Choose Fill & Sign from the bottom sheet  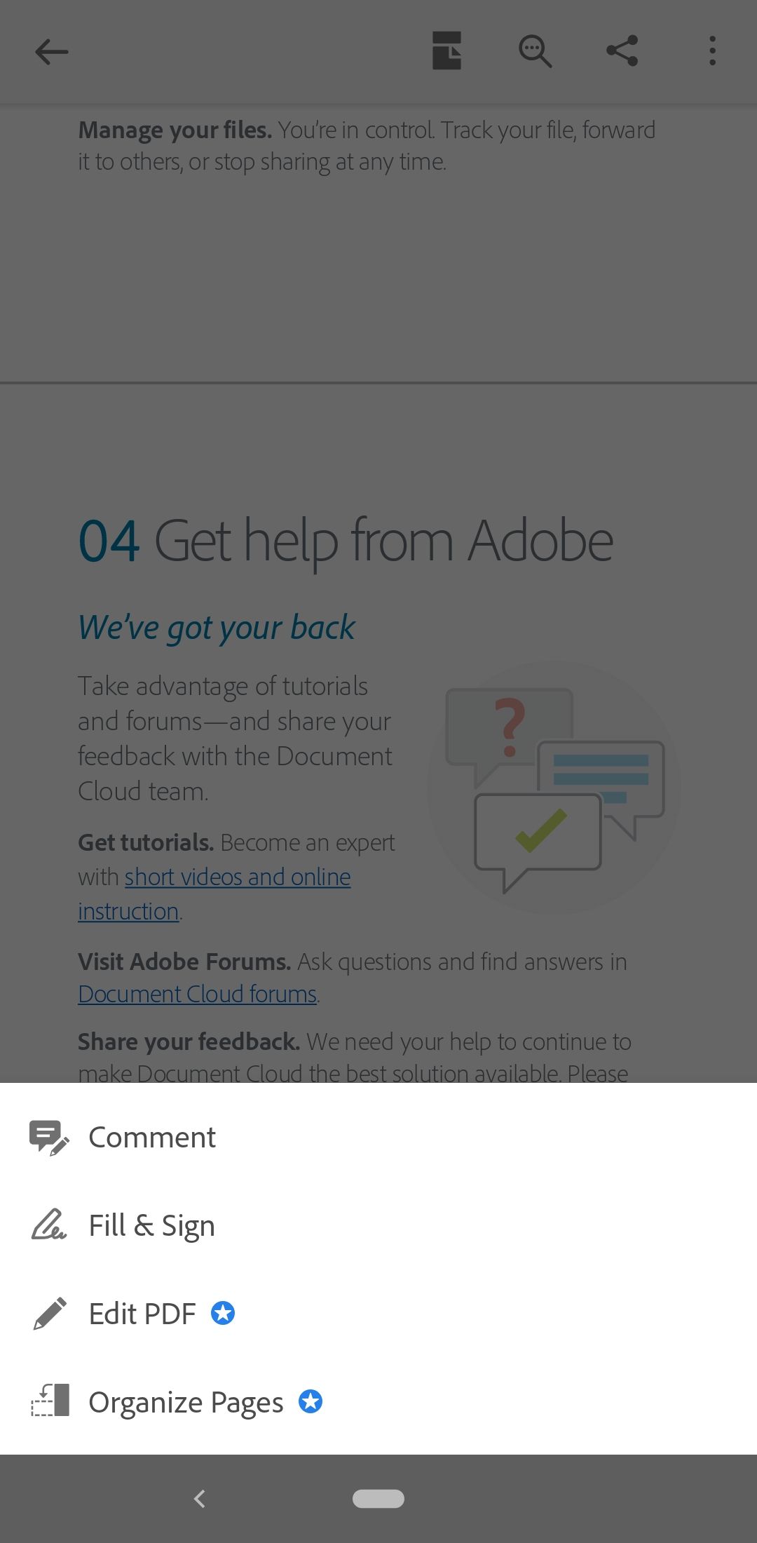(x=151, y=1225)
